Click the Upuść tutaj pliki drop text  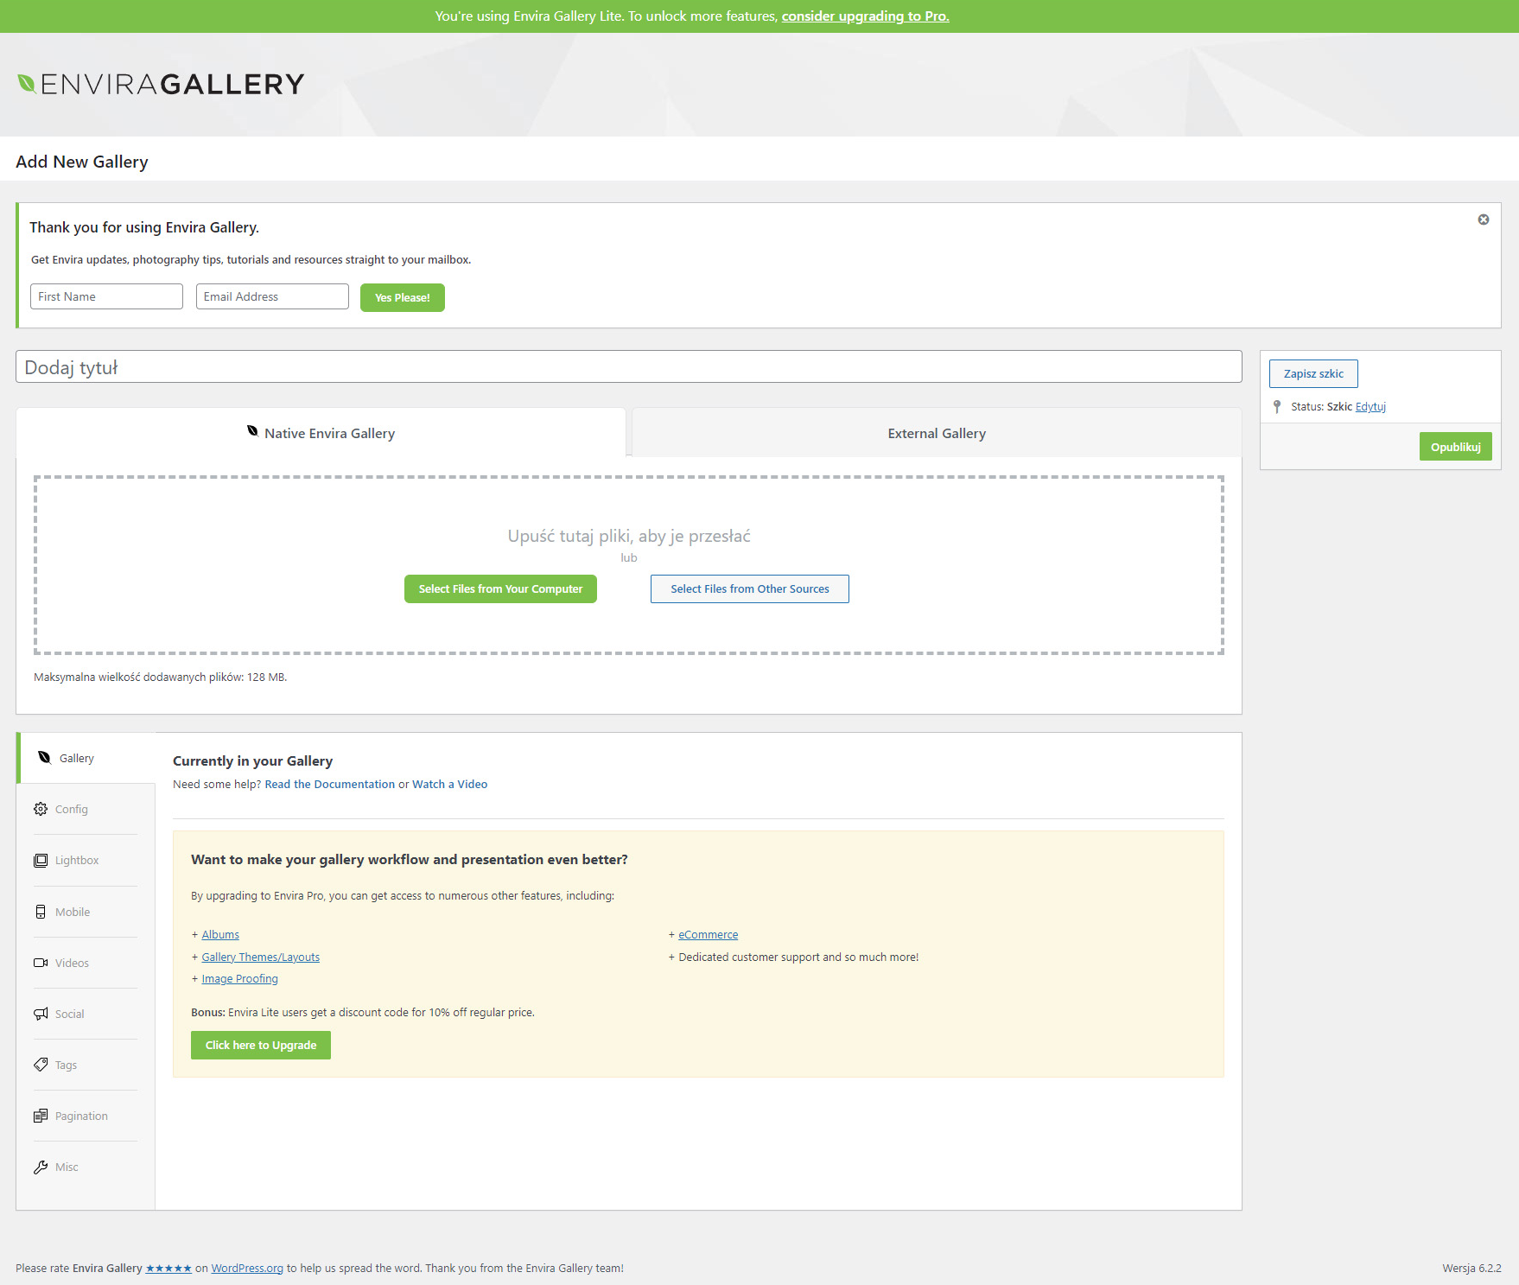(x=629, y=536)
